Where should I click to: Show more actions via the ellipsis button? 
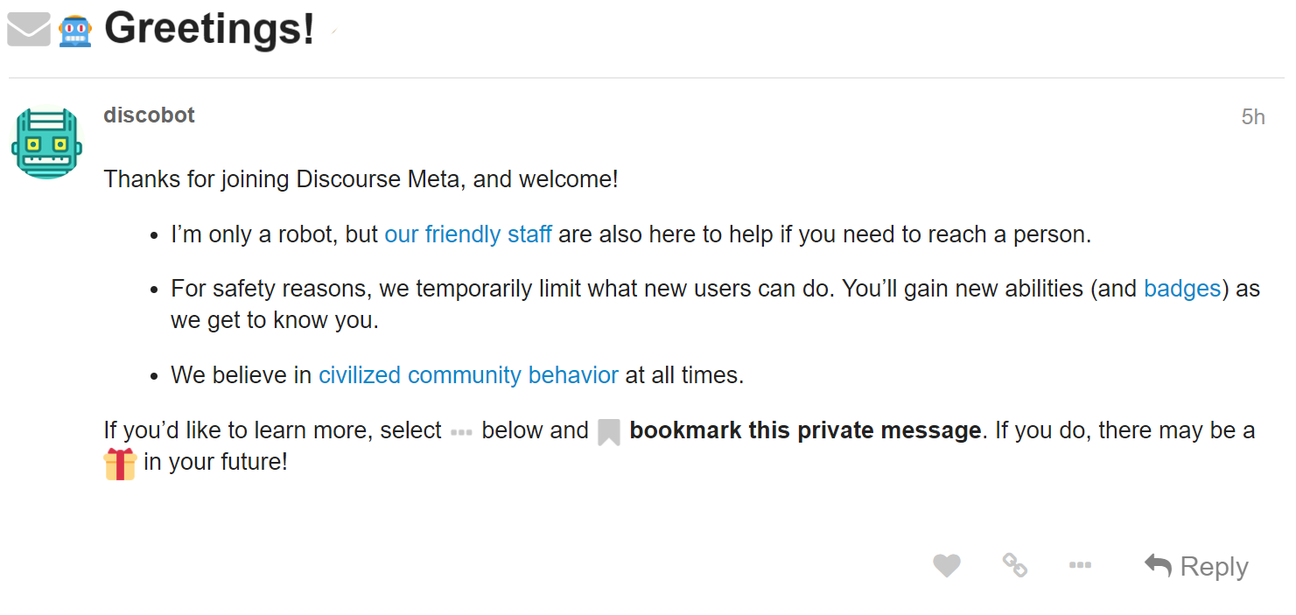1080,566
